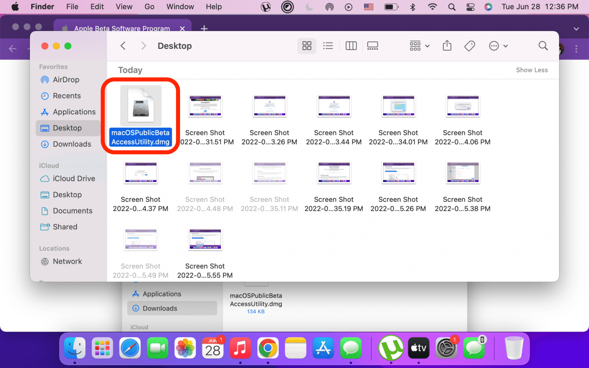Open Safari from the Dock
The height and width of the screenshot is (368, 589).
click(x=130, y=348)
